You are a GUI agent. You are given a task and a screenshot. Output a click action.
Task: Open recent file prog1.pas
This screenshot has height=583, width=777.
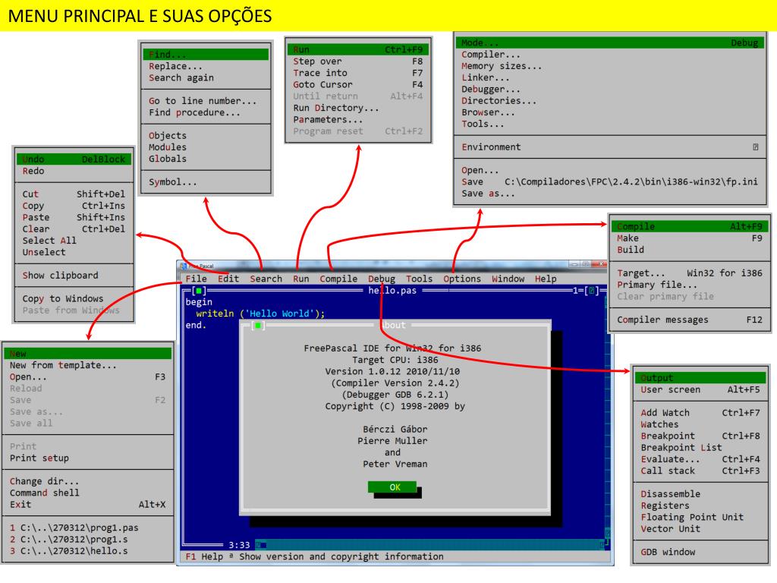point(88,528)
